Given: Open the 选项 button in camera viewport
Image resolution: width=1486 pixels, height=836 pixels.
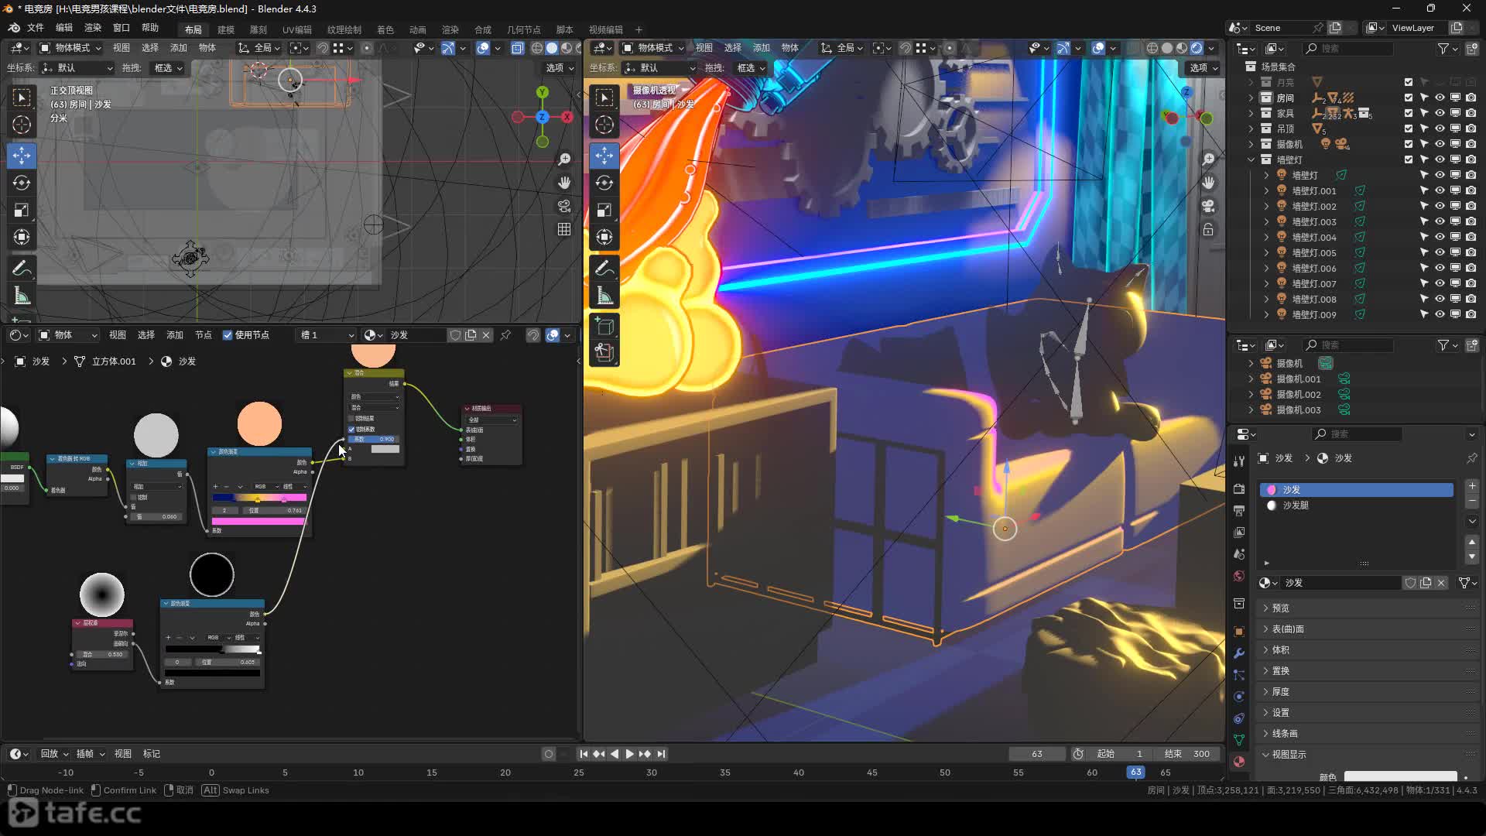Looking at the screenshot, I should coord(1204,68).
